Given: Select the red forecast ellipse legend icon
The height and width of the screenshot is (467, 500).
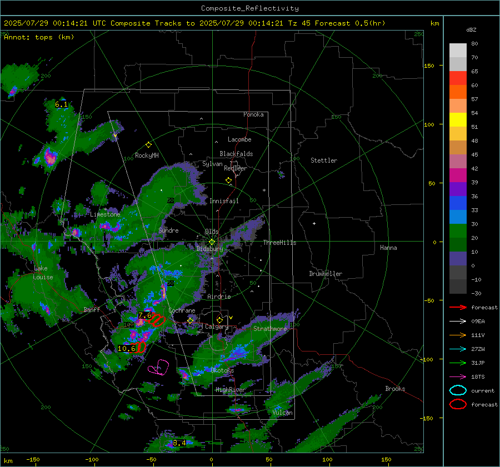Looking at the screenshot, I should point(458,404).
